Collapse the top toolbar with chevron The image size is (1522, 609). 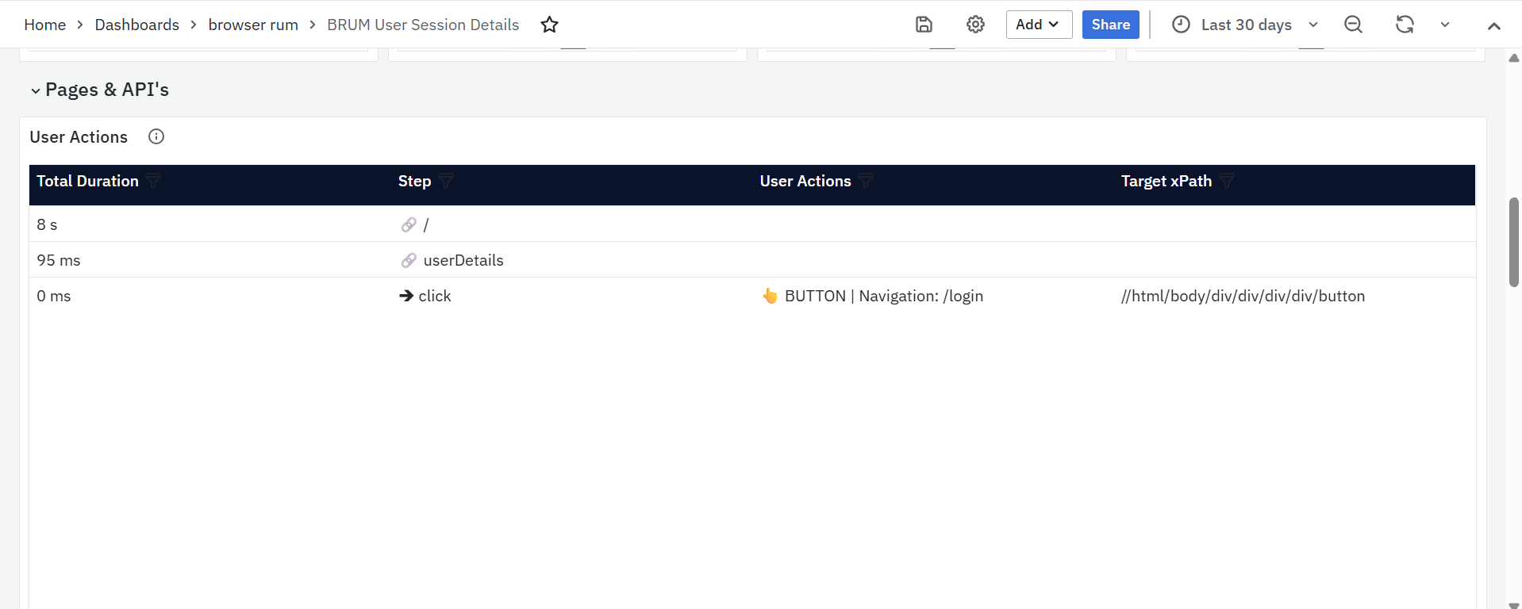[x=1493, y=25]
